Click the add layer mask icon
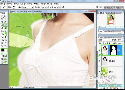 pos(107,88)
